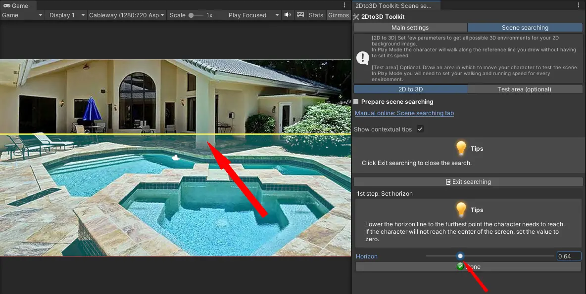The image size is (586, 294).
Task: Open the Game panel kebab menu
Action: [345, 5]
